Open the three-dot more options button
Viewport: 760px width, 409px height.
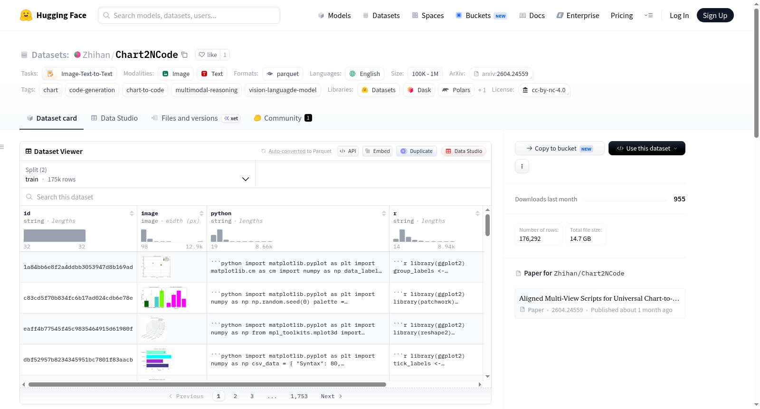click(x=522, y=166)
